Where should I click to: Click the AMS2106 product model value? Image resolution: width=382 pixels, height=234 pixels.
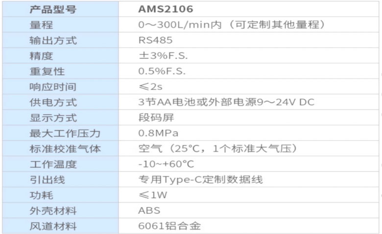166,9
